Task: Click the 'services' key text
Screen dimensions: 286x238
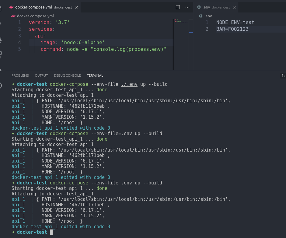Action: pos(40,29)
